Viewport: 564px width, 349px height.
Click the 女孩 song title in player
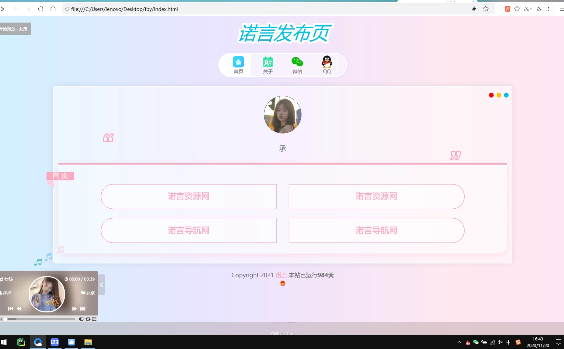pyautogui.click(x=7, y=279)
